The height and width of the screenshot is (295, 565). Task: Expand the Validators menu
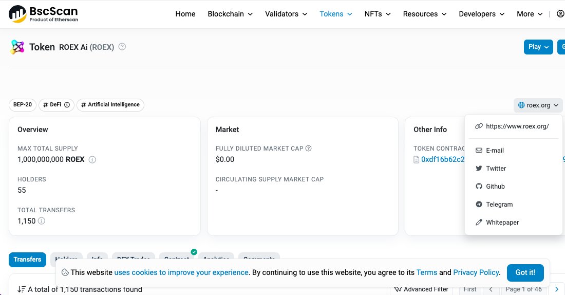pos(286,14)
